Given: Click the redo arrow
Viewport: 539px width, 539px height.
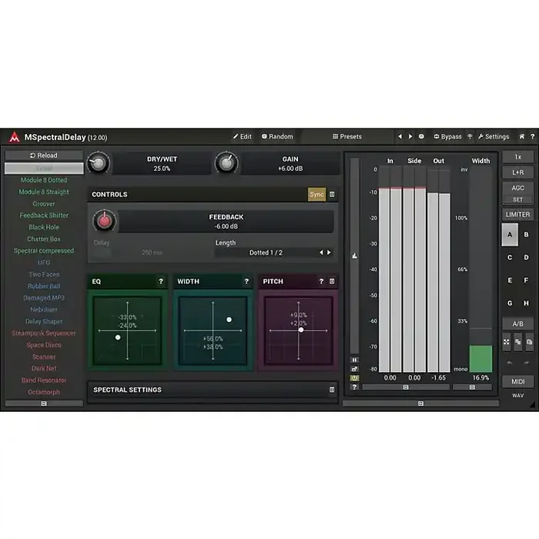Looking at the screenshot, I should [x=526, y=363].
